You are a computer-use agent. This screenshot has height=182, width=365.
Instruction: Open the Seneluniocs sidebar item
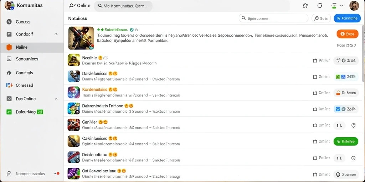click(x=32, y=59)
